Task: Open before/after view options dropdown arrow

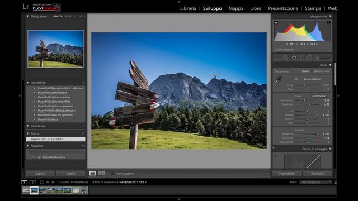Action: pyautogui.click(x=107, y=174)
